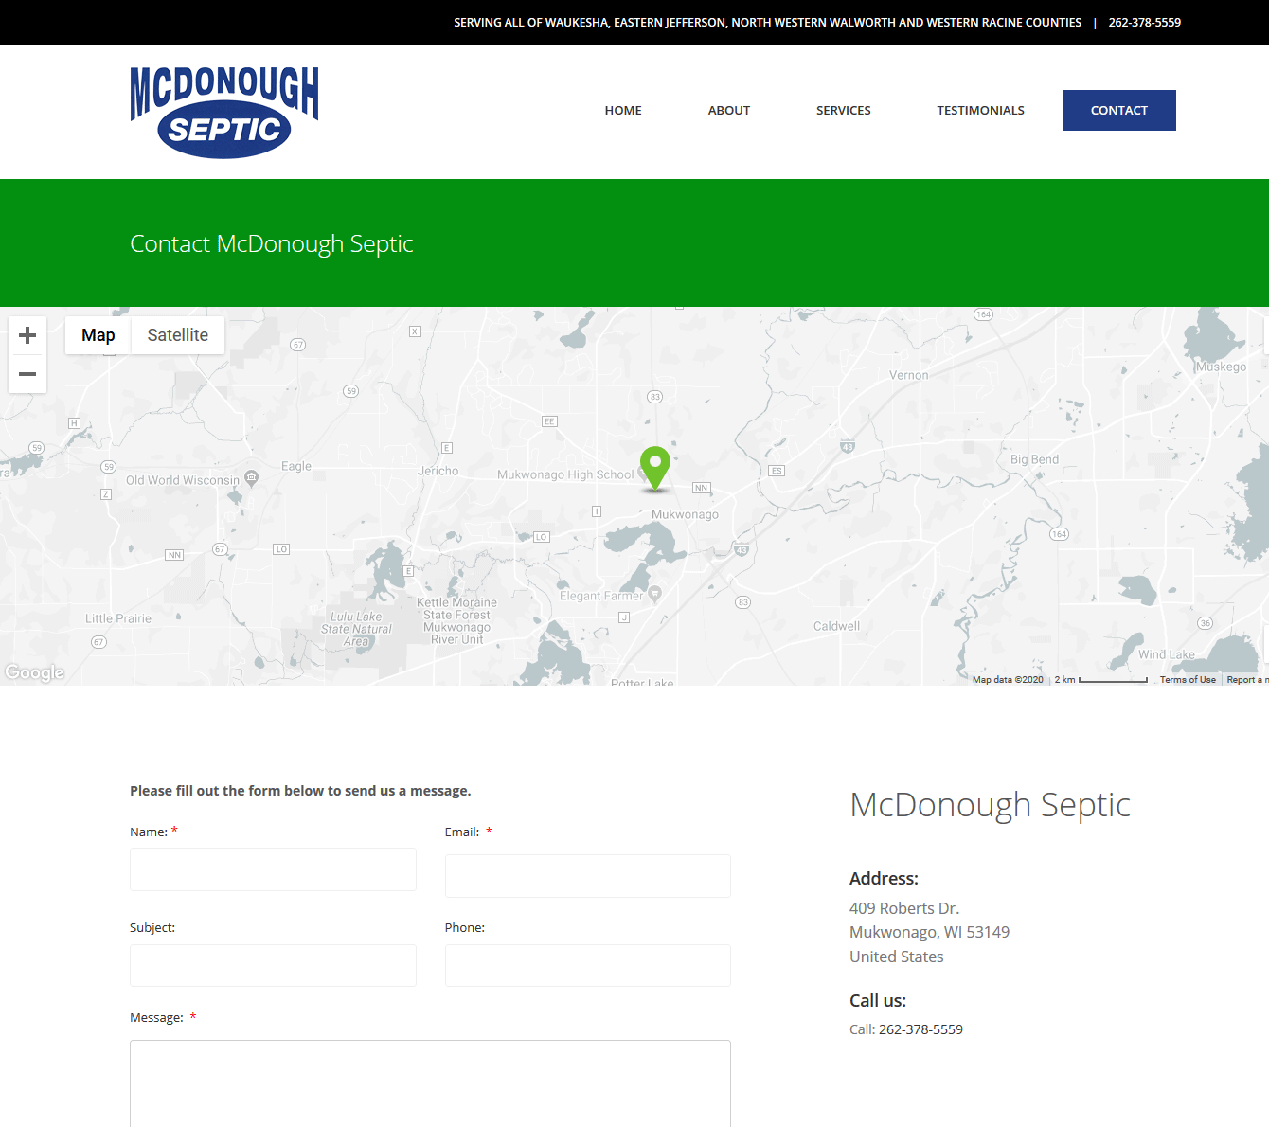
Task: Focus the Phone input field
Action: pos(588,965)
